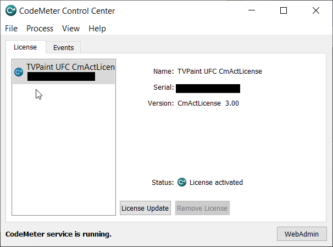The image size is (333, 247).
Task: Open the Help menu
Action: coord(97,29)
